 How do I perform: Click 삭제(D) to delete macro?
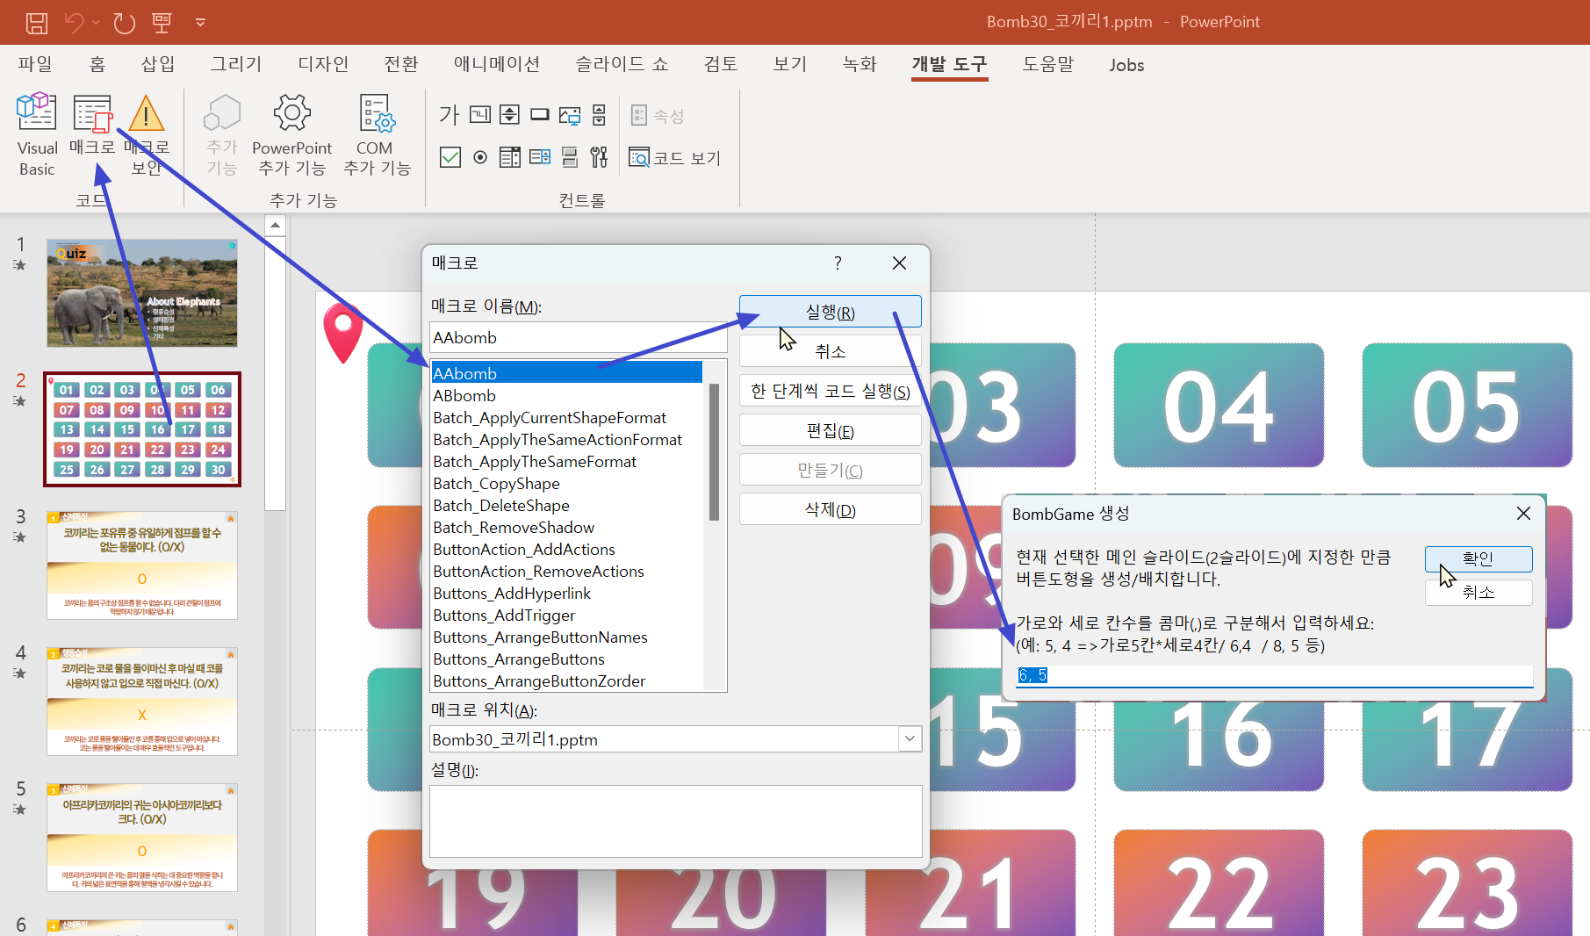pyautogui.click(x=830, y=509)
